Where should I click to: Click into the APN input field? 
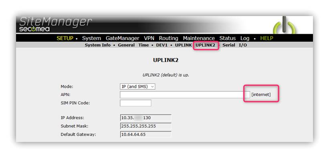click(185, 95)
